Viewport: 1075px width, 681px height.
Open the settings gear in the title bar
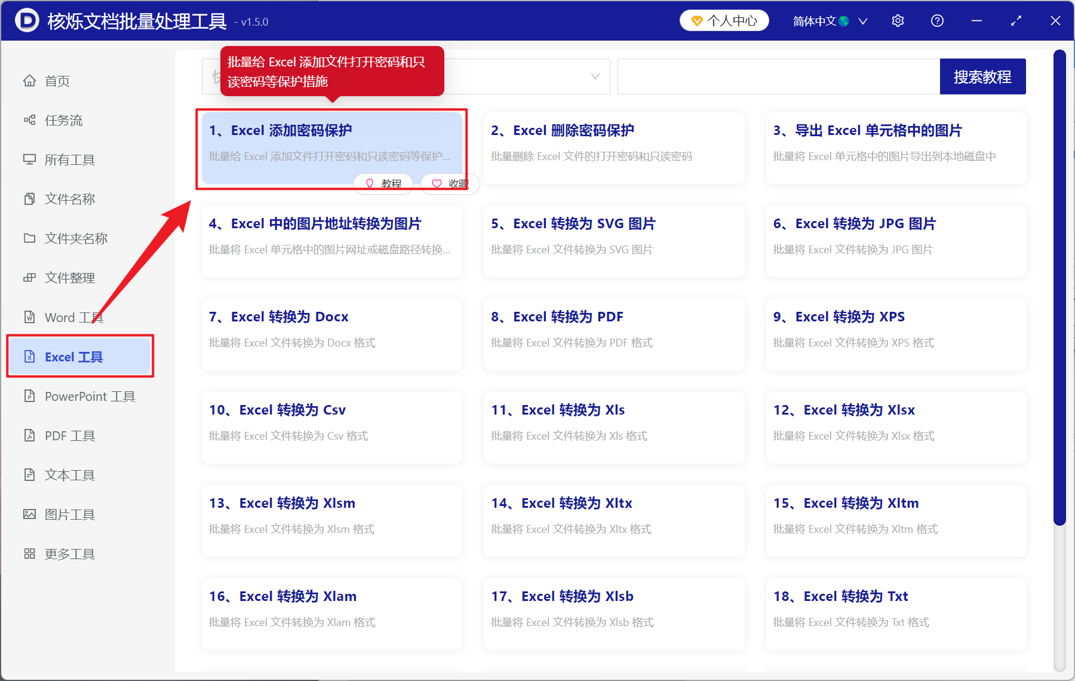[898, 20]
